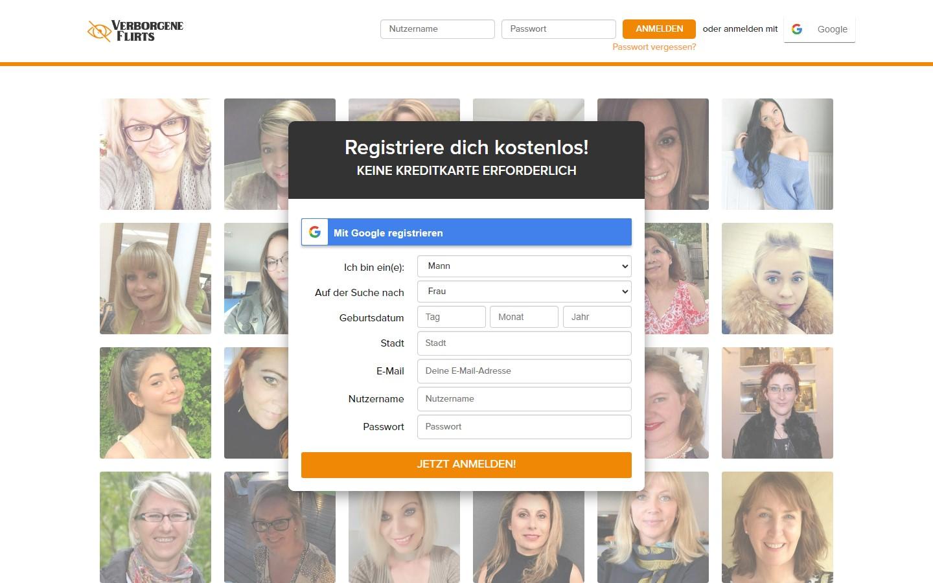Click the Registriere dich kostenlos! heading
933x583 pixels.
[x=466, y=147]
